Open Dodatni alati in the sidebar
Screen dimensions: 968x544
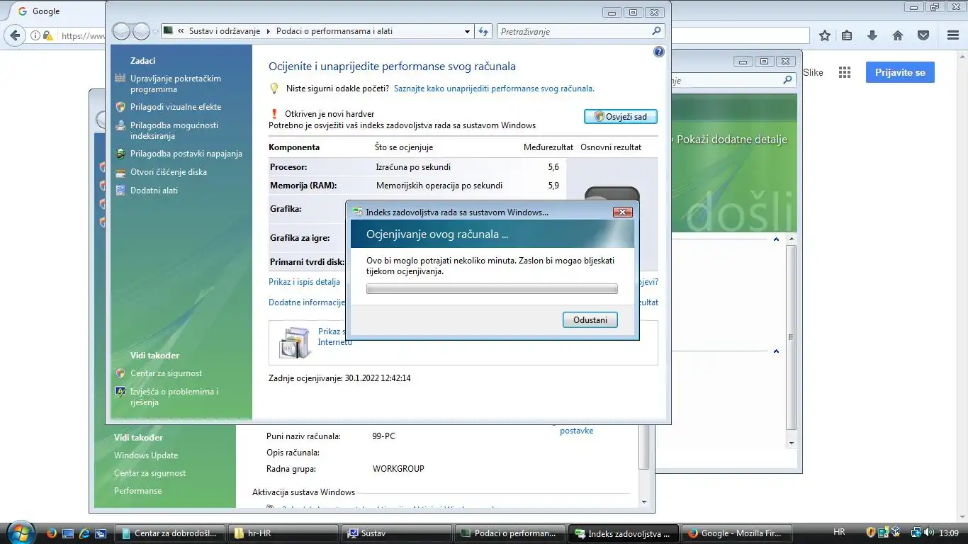pos(154,191)
